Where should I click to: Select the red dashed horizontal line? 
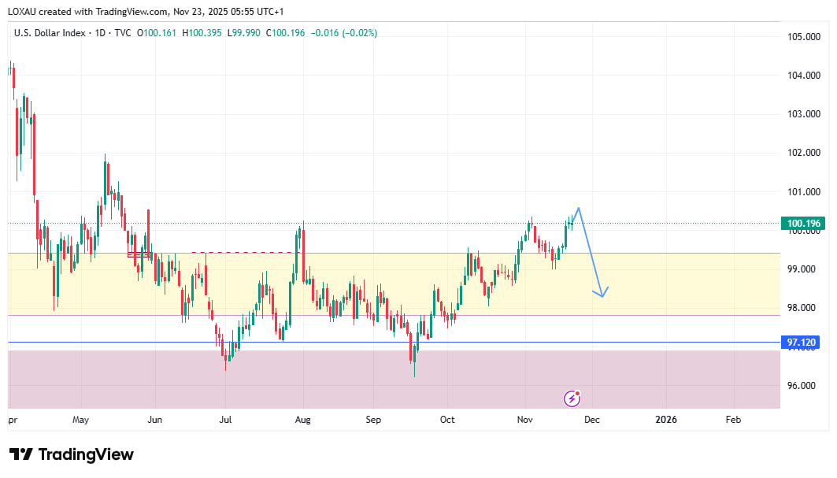pos(246,253)
